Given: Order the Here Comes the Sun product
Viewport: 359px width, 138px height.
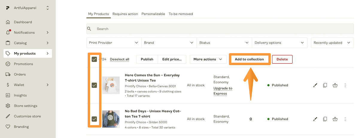Looking at the screenshot, I should 335,85.
